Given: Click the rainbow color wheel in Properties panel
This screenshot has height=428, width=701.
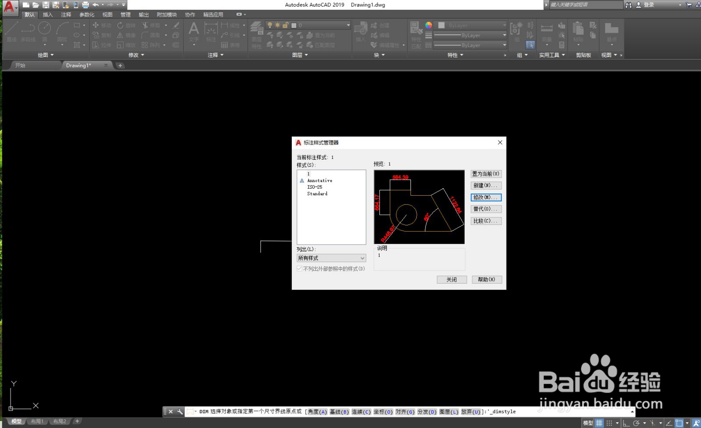Looking at the screenshot, I should coord(428,25).
